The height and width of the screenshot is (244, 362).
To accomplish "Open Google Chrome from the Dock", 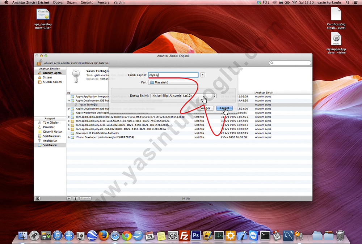I will pos(127,235).
